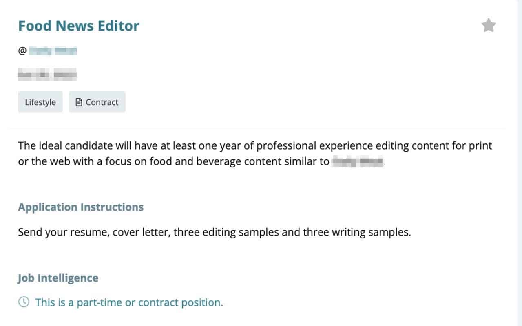Open the Food News Editor job title link
The width and height of the screenshot is (522, 326).
coord(78,25)
